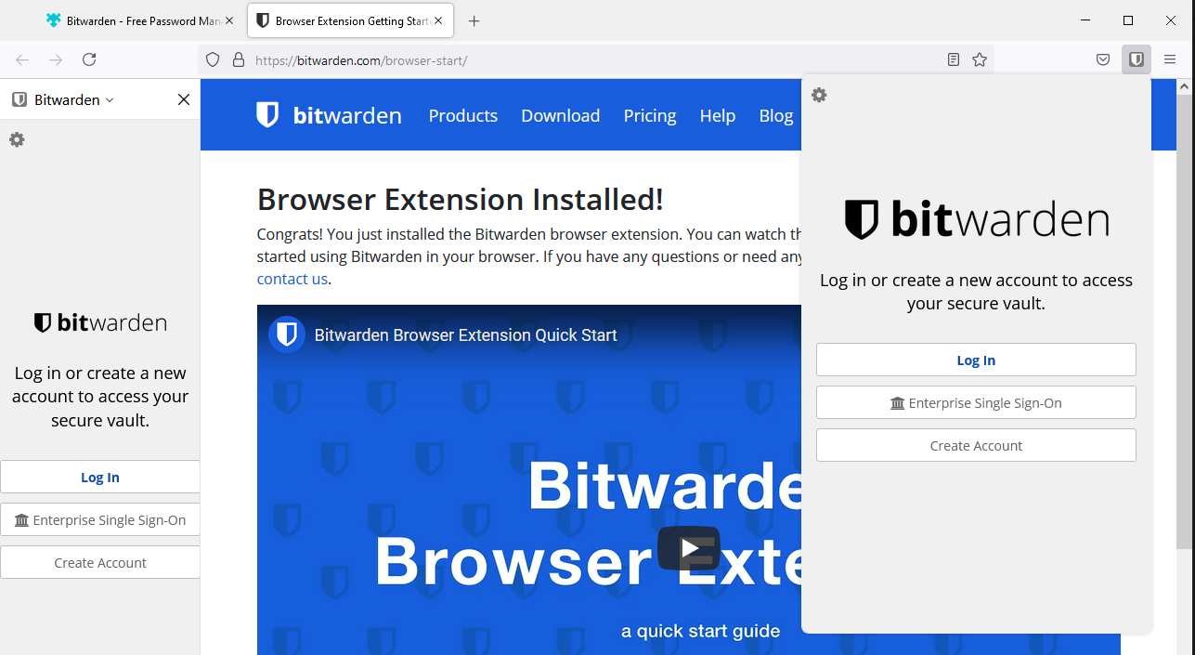Image resolution: width=1195 pixels, height=655 pixels.
Task: Choose Enterprise Single Sign-On in popup
Action: (x=976, y=402)
